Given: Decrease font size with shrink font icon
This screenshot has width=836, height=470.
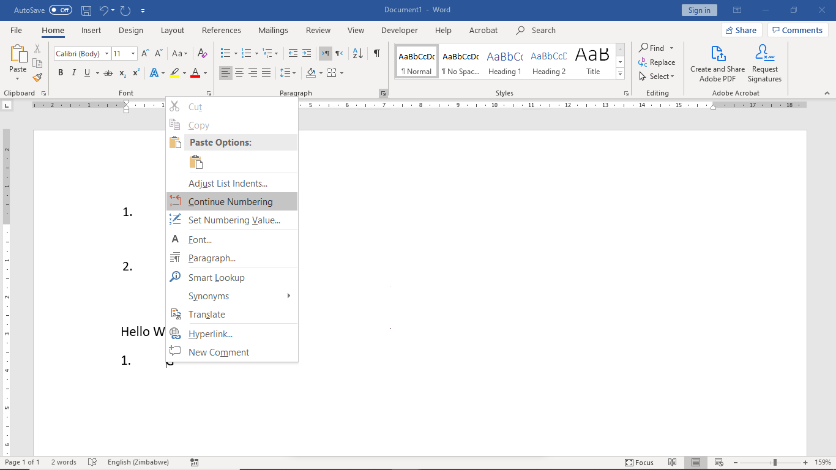Looking at the screenshot, I should 159,54.
